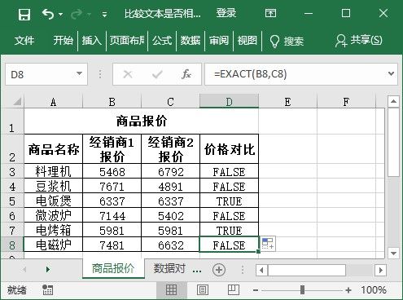The height and width of the screenshot is (300, 403).
Task: Click the cell 微波炉
Action: click(54, 215)
